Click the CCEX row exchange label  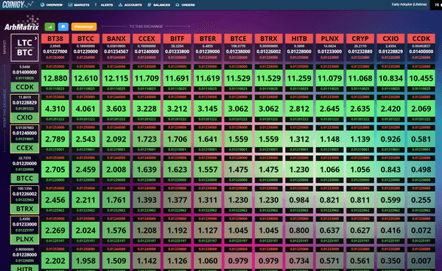pos(24,148)
